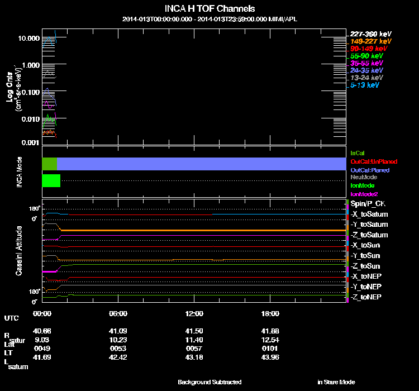Click the NeuMode legend entry

pyautogui.click(x=363, y=177)
